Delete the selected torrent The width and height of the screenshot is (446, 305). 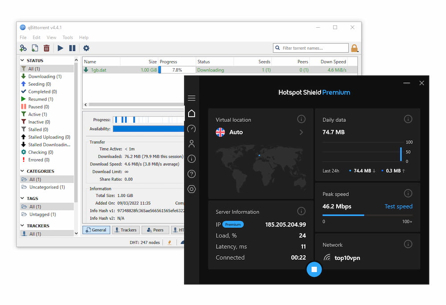coord(46,48)
